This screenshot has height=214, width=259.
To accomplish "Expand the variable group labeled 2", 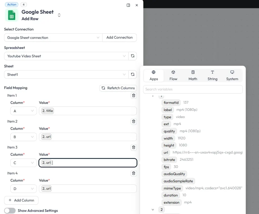I will (x=153, y=209).
